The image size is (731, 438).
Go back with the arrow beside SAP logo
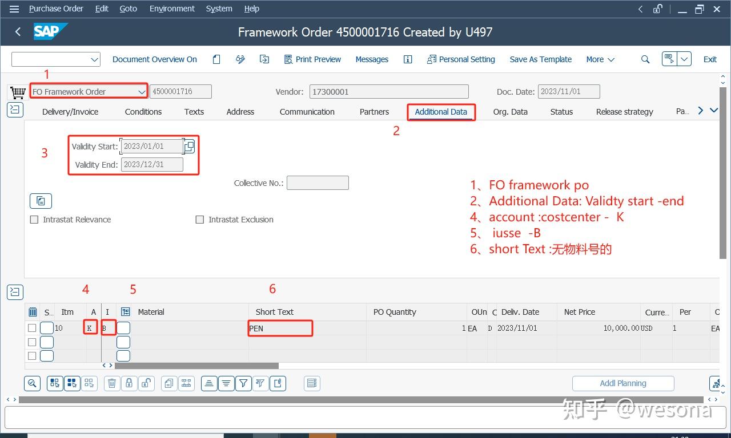[x=18, y=32]
